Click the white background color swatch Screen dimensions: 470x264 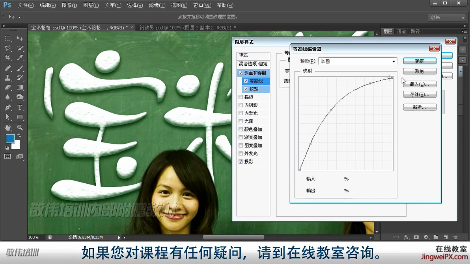(17, 145)
